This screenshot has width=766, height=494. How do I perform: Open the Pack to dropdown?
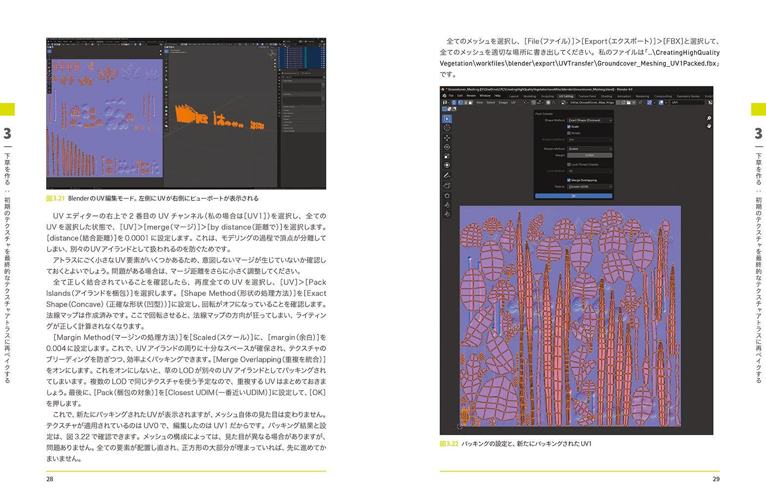[x=590, y=187]
